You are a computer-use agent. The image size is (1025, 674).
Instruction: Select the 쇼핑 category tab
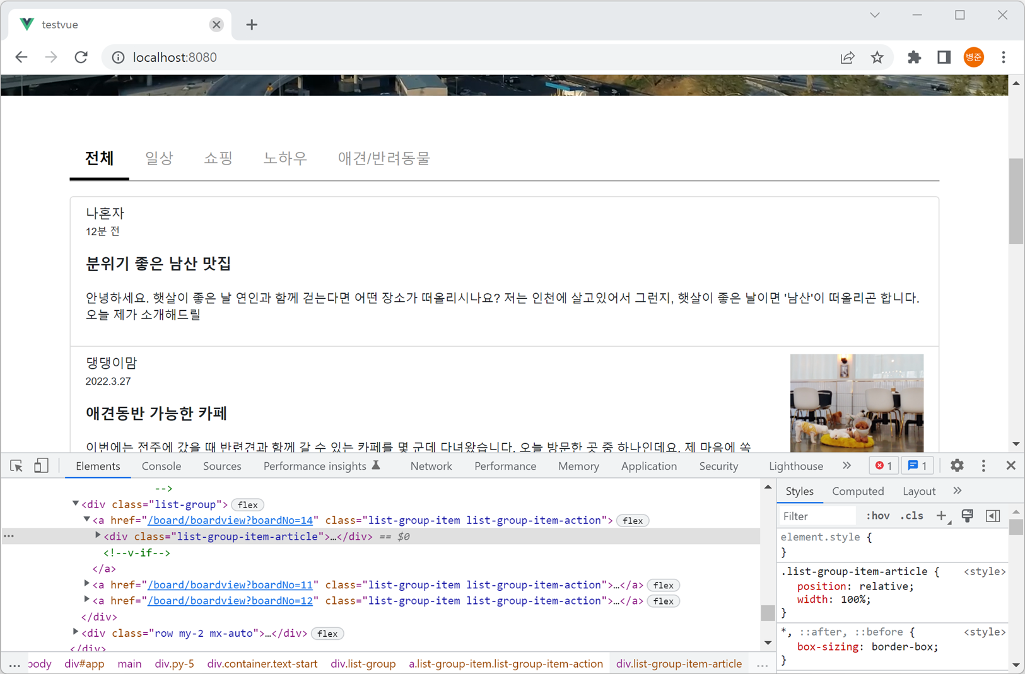218,158
